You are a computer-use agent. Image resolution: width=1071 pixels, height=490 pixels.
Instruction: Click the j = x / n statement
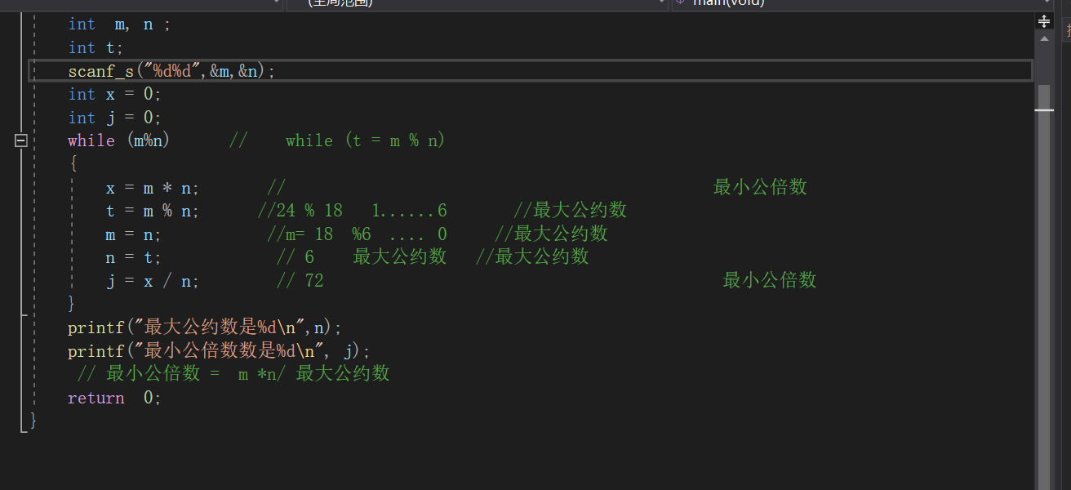pos(152,281)
